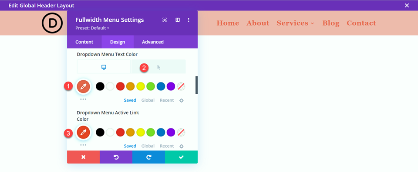Click the blue redo button

click(149, 157)
